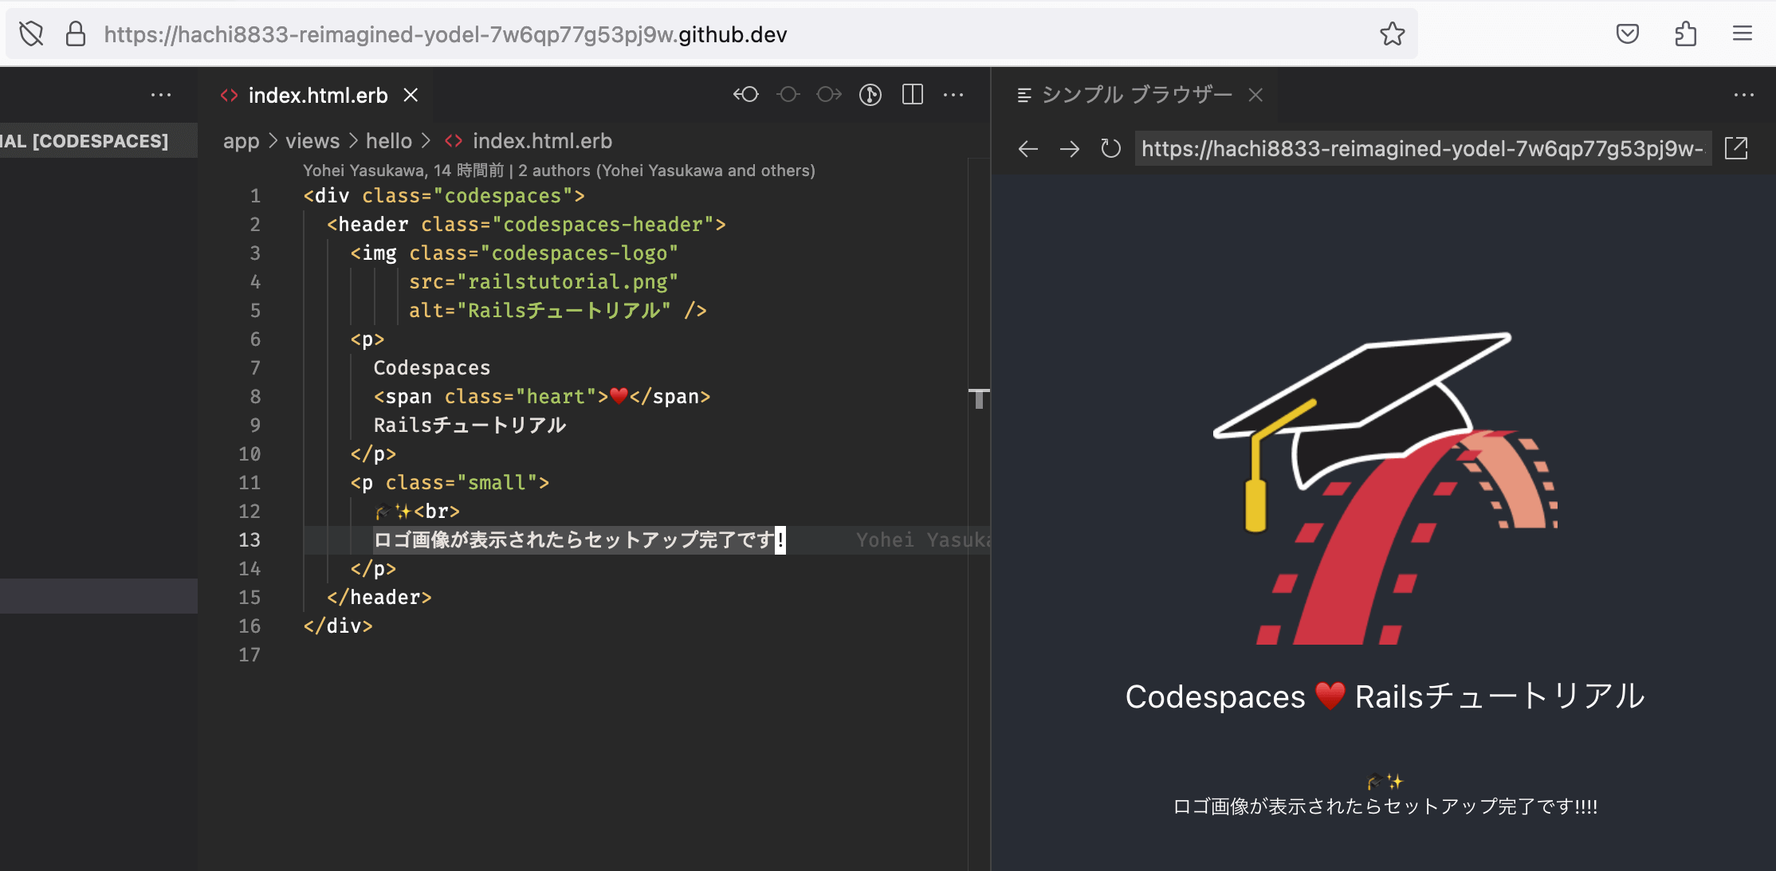Bookmark this page with the star icon
The width and height of the screenshot is (1776, 871).
point(1392,34)
